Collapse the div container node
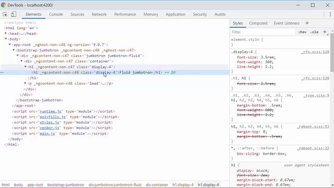This screenshot has width=334, height=188. 21,61
